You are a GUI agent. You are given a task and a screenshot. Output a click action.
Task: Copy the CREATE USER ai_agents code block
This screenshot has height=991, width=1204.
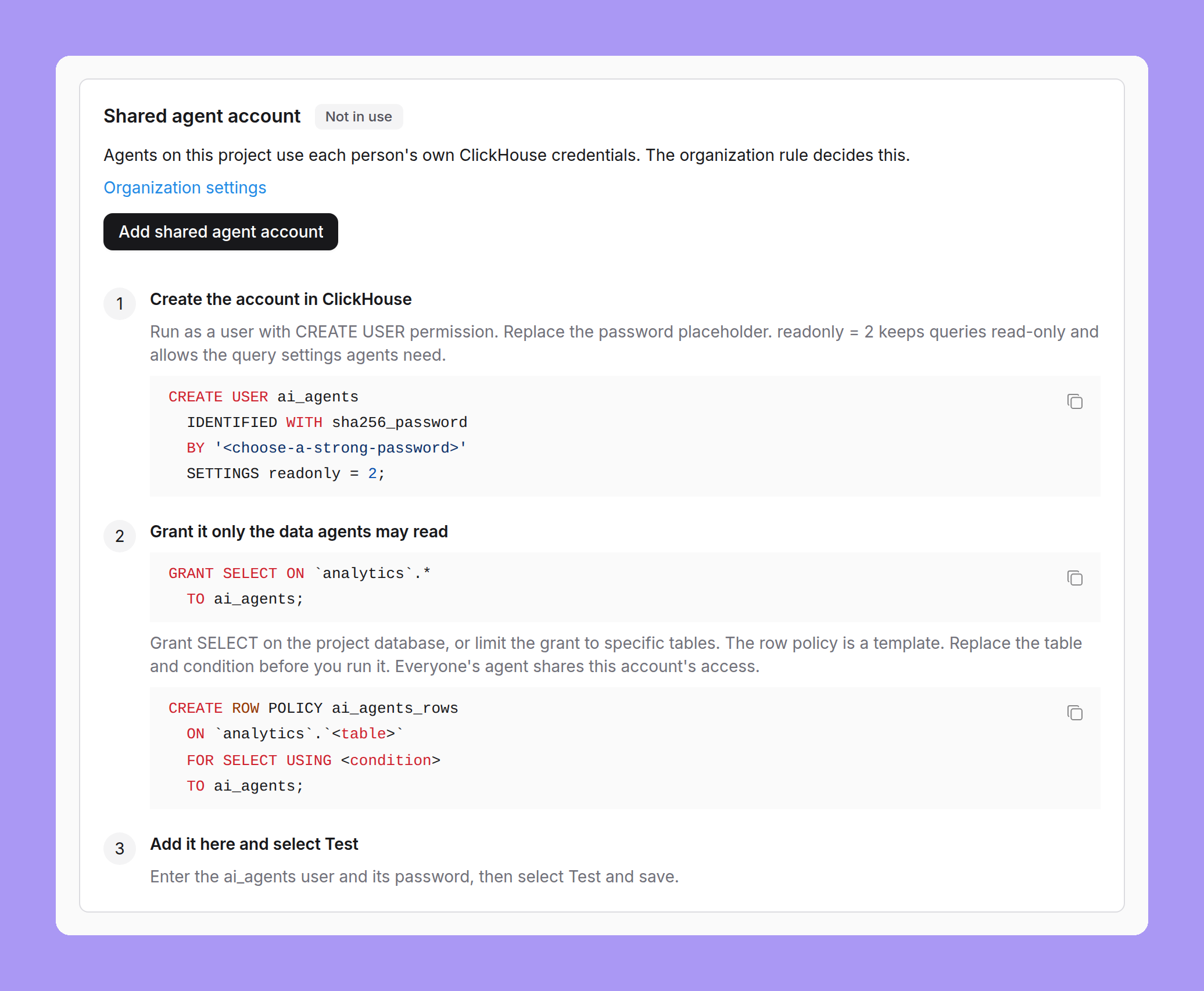click(x=1074, y=401)
